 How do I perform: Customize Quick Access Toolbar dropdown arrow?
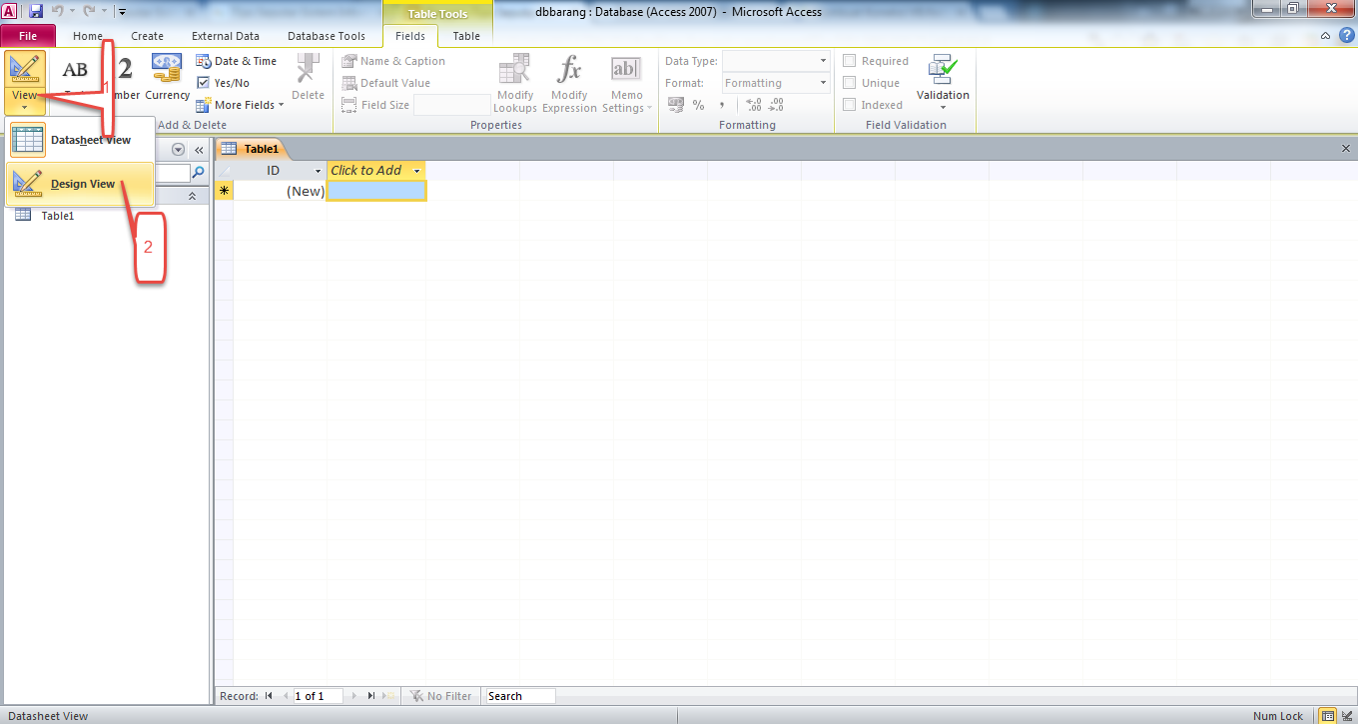point(121,12)
